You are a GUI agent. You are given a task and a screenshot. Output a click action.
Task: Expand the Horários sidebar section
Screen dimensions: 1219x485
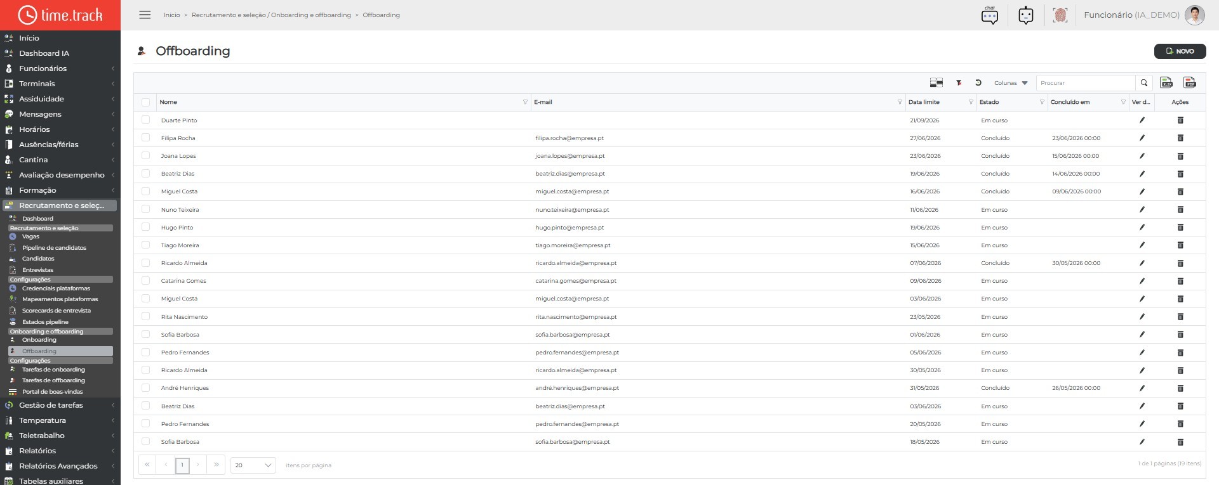pyautogui.click(x=60, y=129)
